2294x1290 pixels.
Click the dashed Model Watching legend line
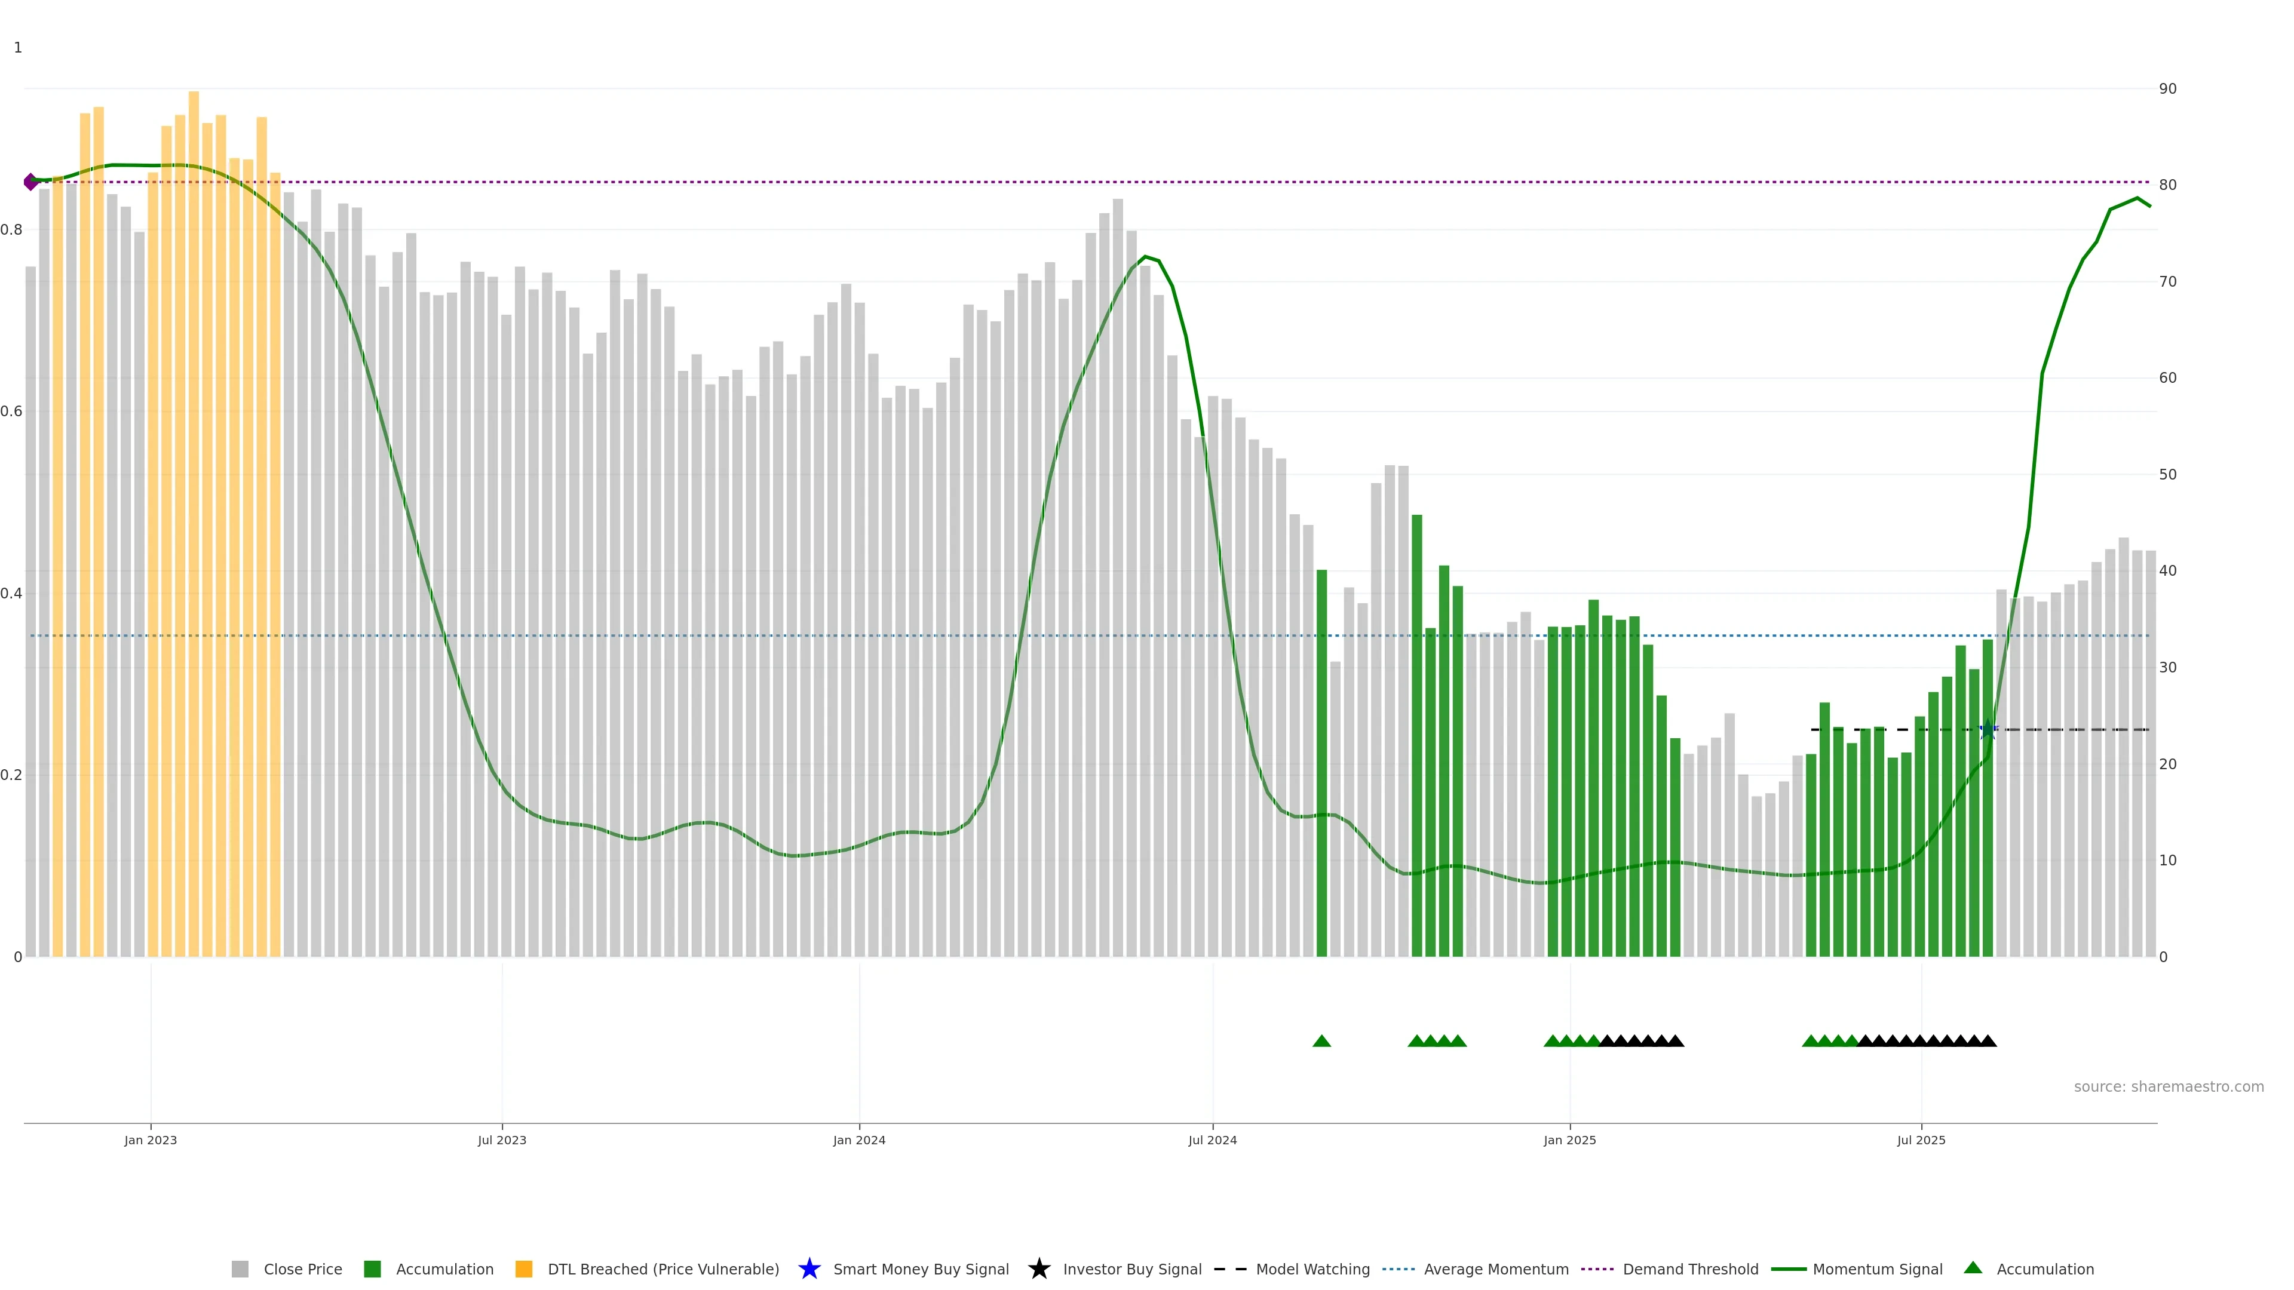(x=1230, y=1268)
